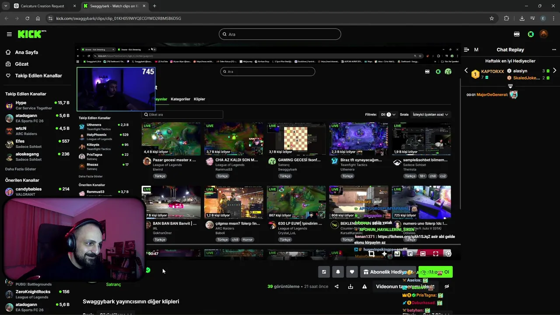Viewport: 560px width, 315px height.
Task: Toggle mini-player mode on the video player
Action: click(x=410, y=253)
